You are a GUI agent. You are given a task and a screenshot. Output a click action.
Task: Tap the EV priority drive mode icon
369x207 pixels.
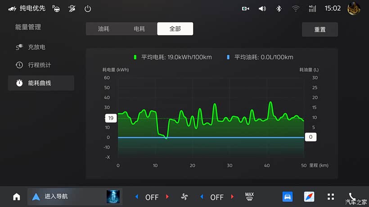(12, 9)
